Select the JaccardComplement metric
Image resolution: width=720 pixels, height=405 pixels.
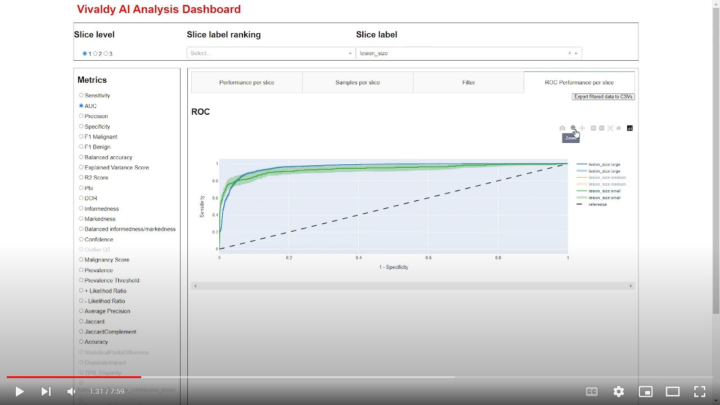point(82,332)
